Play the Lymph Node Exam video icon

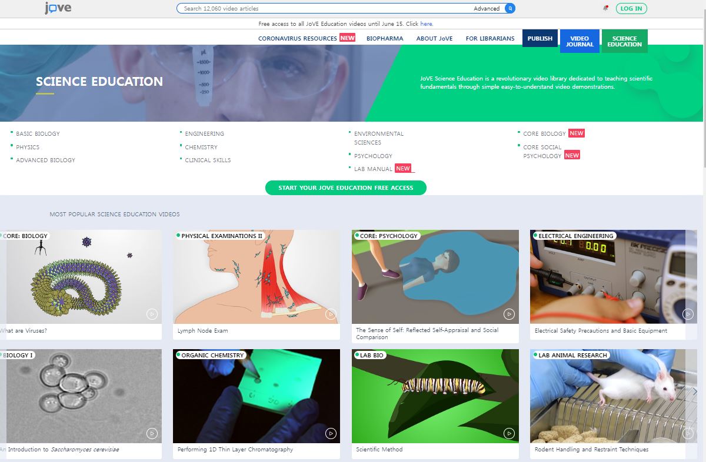point(331,314)
